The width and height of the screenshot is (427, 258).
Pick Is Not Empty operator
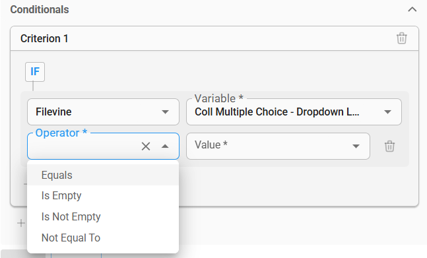[103, 216]
